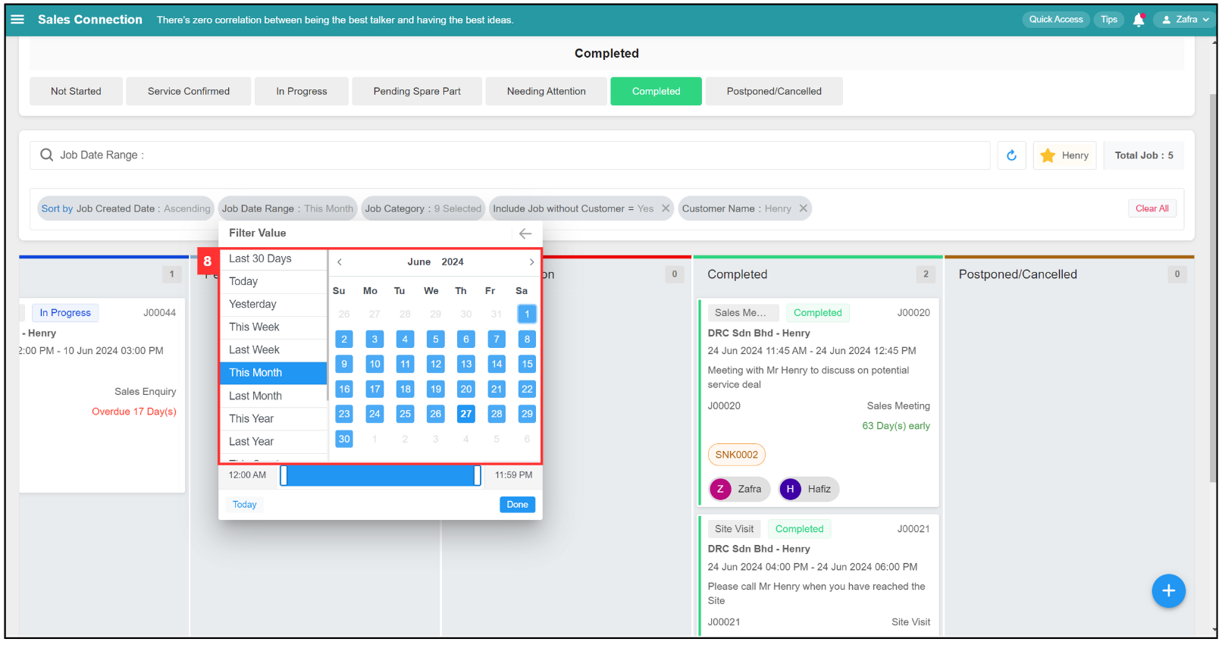Go to next month in calendar
Screen dimensions: 1222x648
point(531,262)
